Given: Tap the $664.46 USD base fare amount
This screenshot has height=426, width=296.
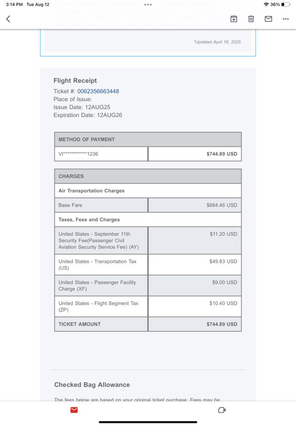Looking at the screenshot, I should click(x=222, y=205).
